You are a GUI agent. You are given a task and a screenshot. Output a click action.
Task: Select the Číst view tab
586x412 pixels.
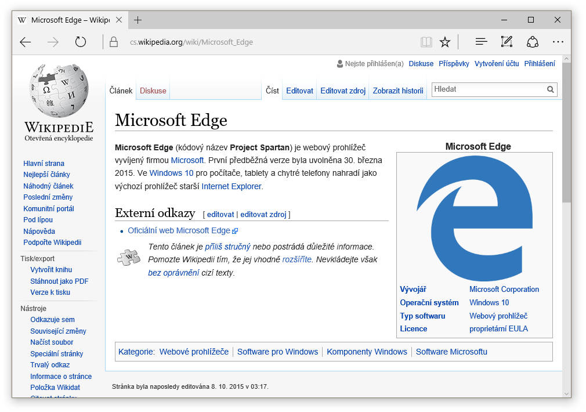272,91
